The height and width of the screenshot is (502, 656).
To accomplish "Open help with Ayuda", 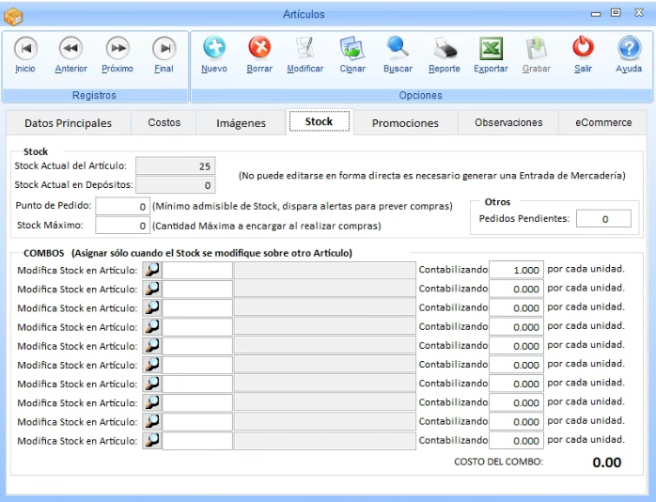I will pos(629,55).
